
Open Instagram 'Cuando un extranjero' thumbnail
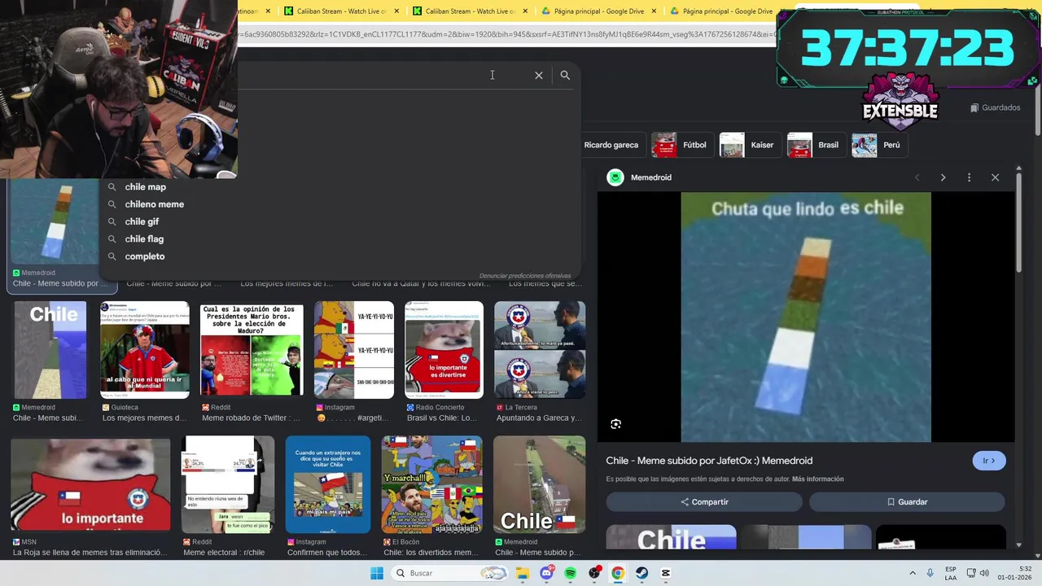(328, 485)
